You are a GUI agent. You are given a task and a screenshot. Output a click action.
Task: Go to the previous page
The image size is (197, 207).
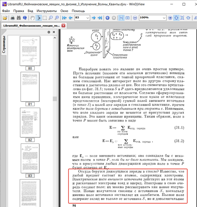[x=71, y=18]
